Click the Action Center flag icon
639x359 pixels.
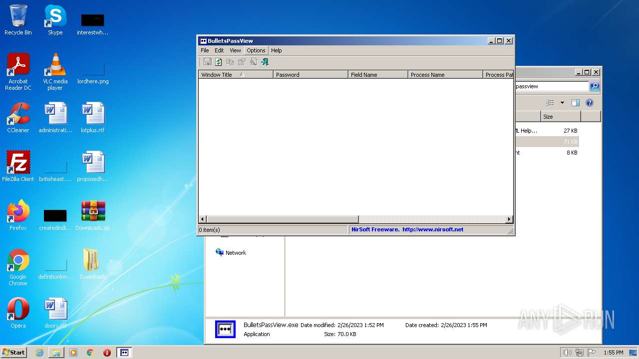(x=591, y=353)
